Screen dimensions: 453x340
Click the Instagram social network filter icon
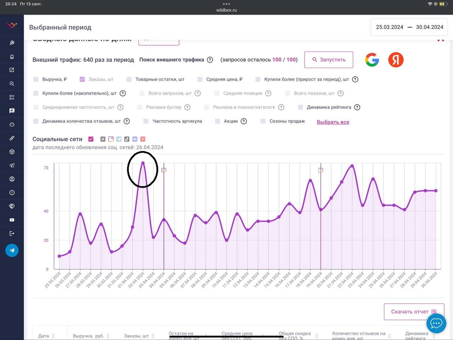(x=111, y=139)
